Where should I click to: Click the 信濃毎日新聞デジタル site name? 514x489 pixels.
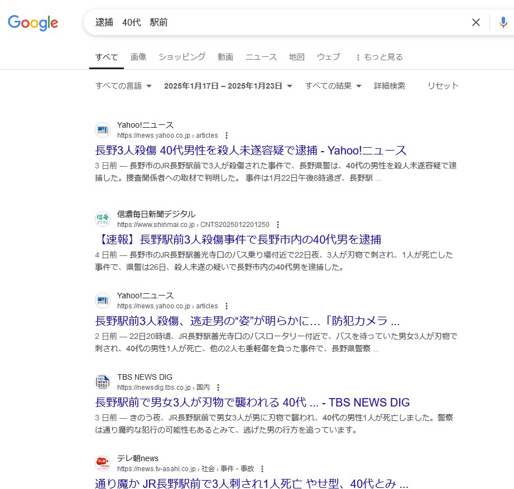pyautogui.click(x=156, y=214)
